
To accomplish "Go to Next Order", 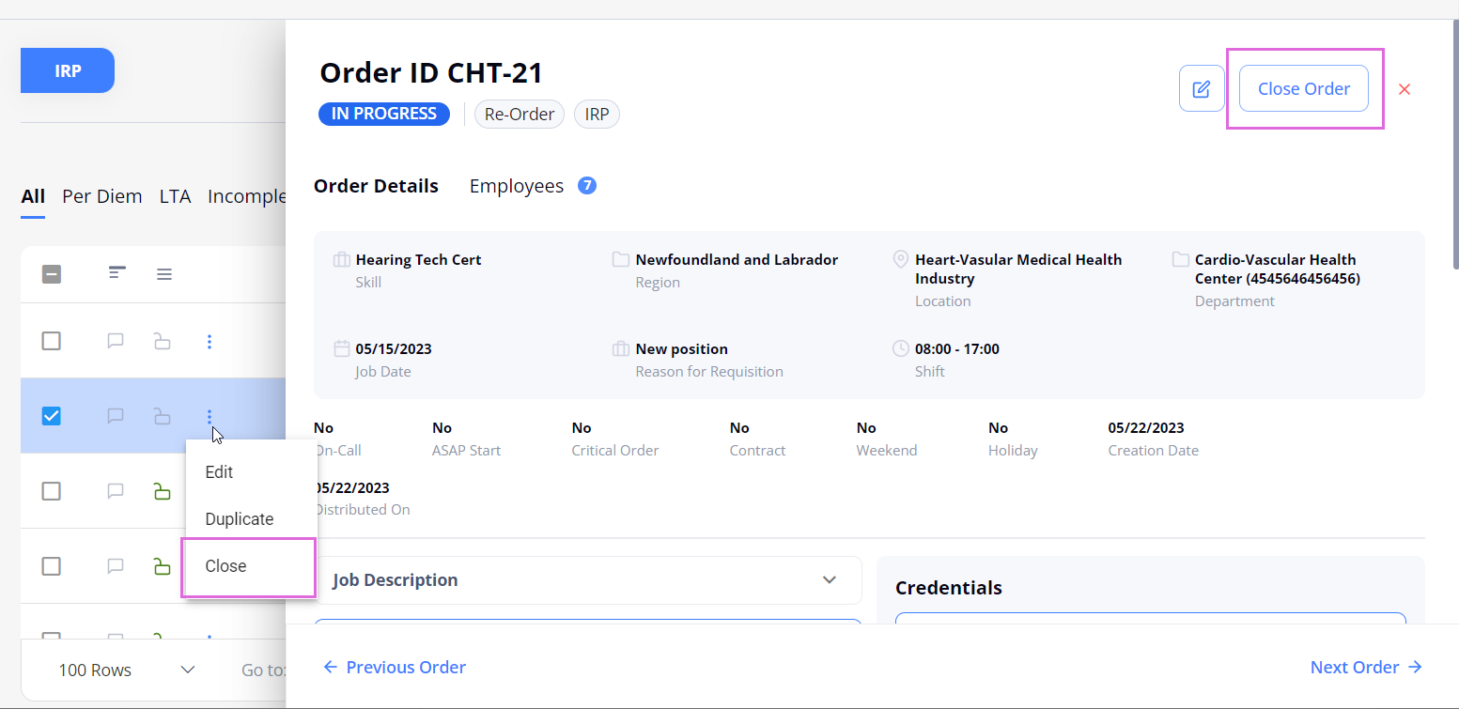I will pos(1366,667).
